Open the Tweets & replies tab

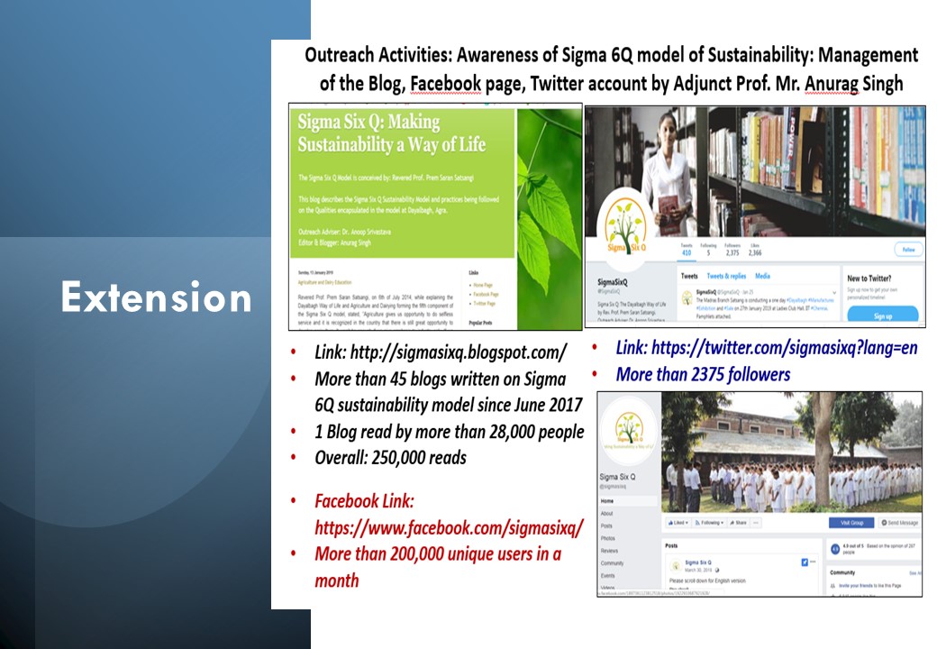click(x=726, y=276)
